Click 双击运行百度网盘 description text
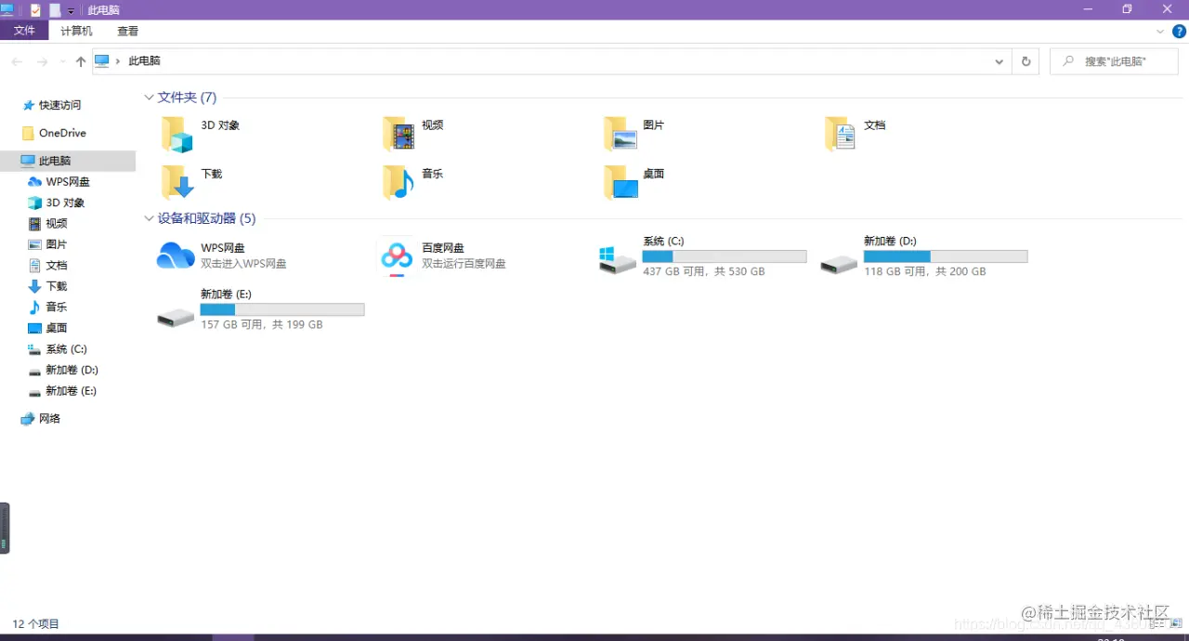This screenshot has width=1189, height=641. [464, 264]
